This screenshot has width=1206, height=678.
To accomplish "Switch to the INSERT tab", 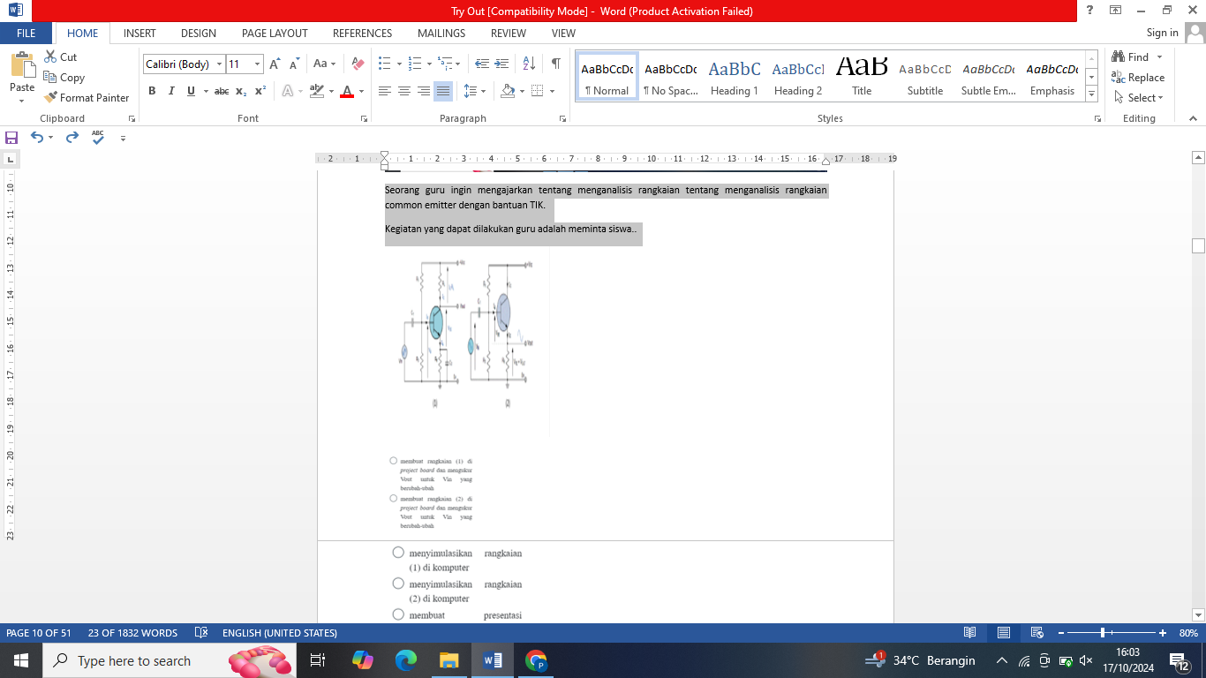I will (139, 34).
